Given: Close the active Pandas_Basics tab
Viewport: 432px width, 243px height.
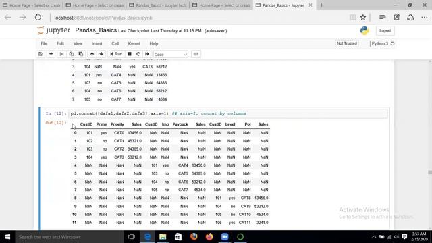Looking at the screenshot, I should pos(310,5).
